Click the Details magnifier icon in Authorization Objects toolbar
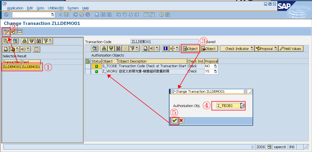The image size is (312, 152). (x=95, y=48)
